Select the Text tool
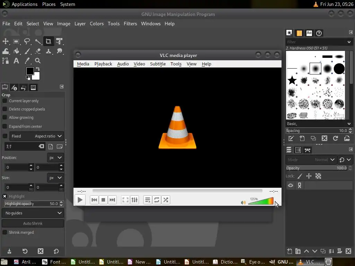355x266 pixels. (x=16, y=61)
